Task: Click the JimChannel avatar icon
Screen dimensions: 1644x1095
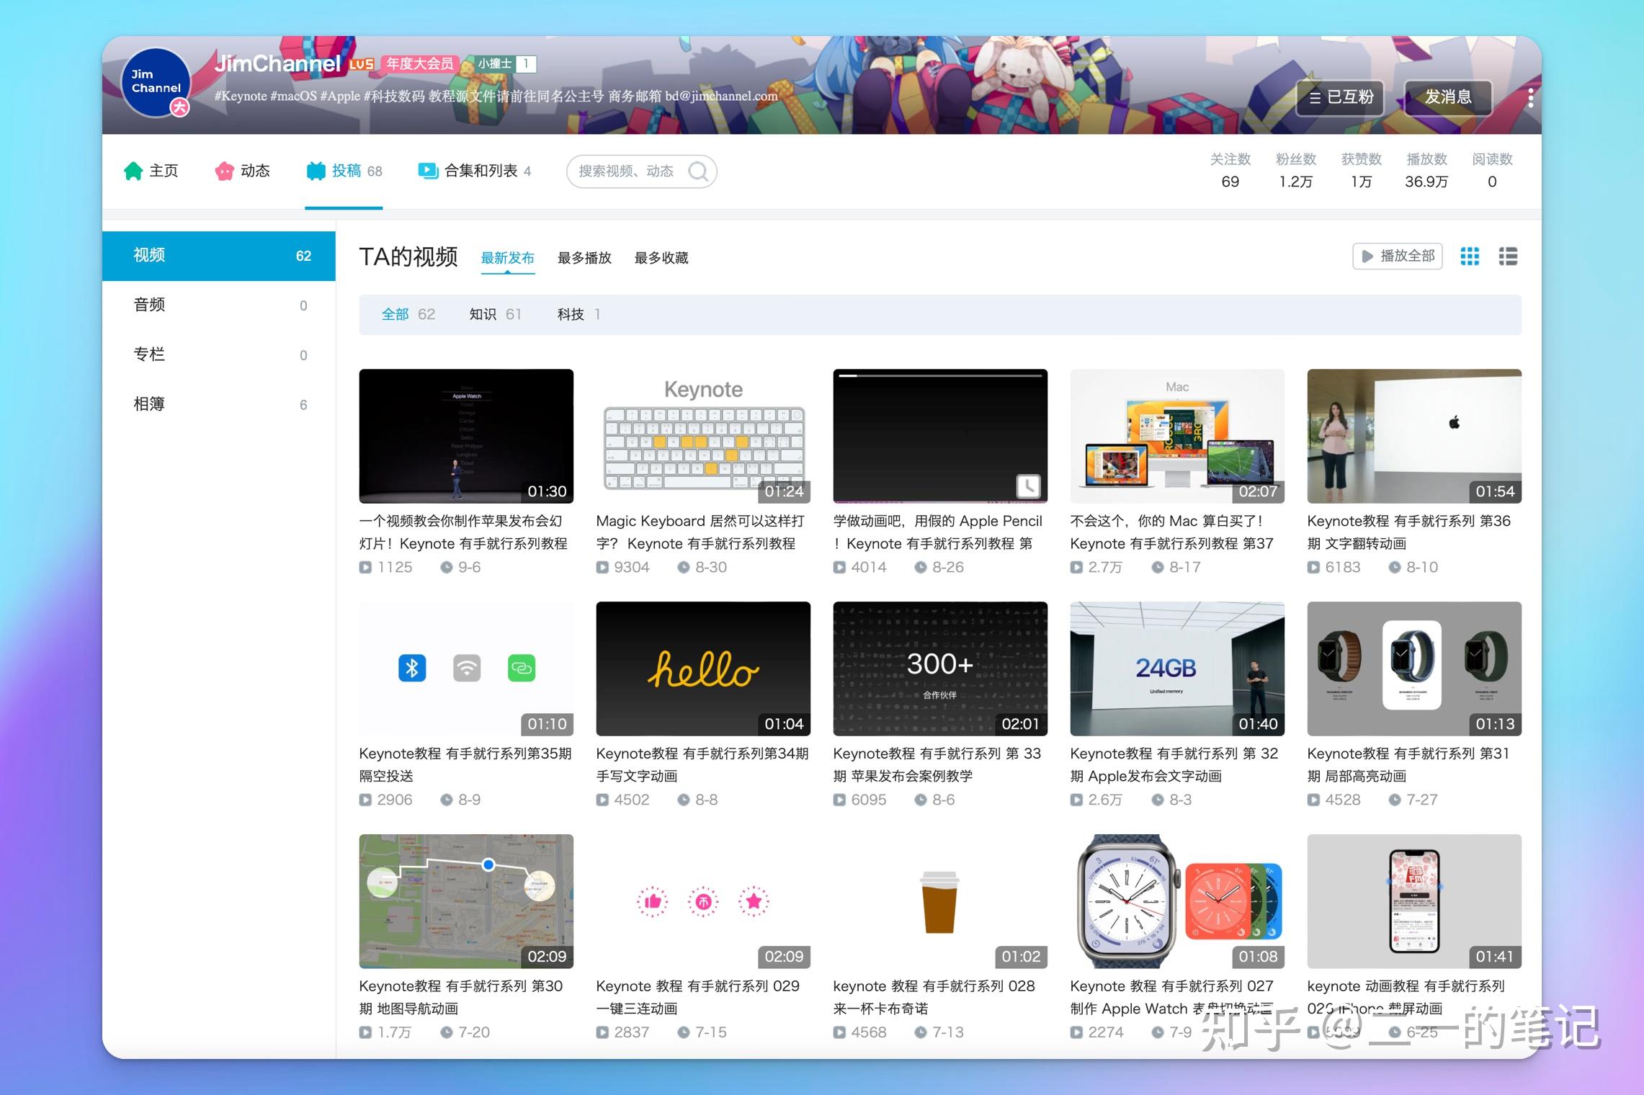Action: [156, 82]
